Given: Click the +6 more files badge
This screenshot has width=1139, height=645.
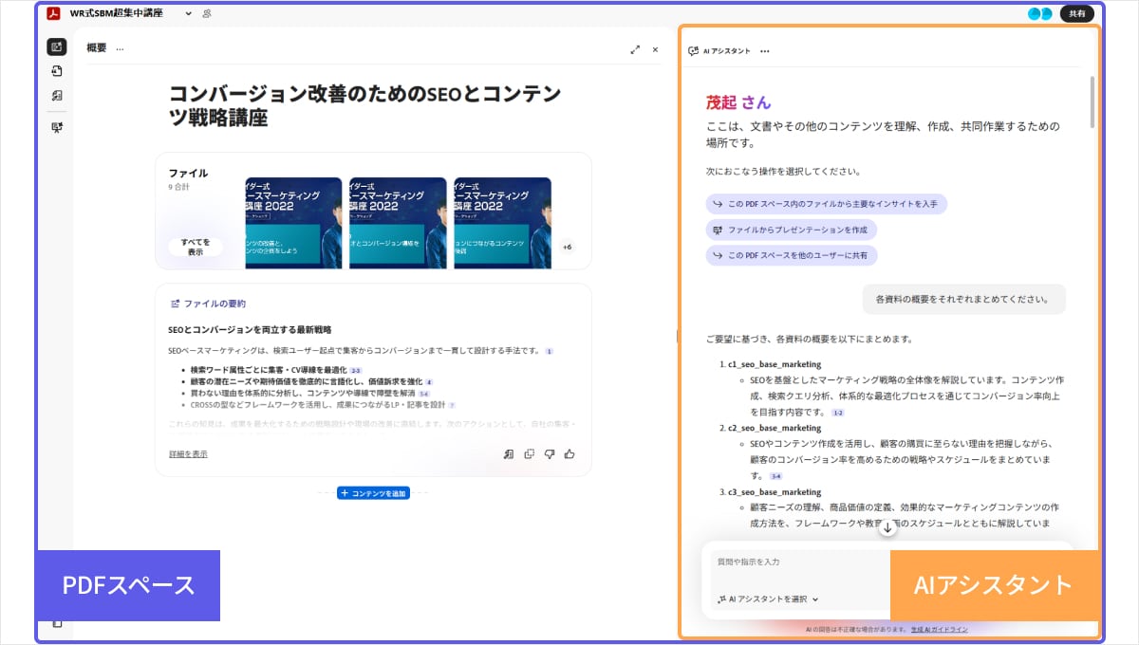Looking at the screenshot, I should (x=567, y=247).
